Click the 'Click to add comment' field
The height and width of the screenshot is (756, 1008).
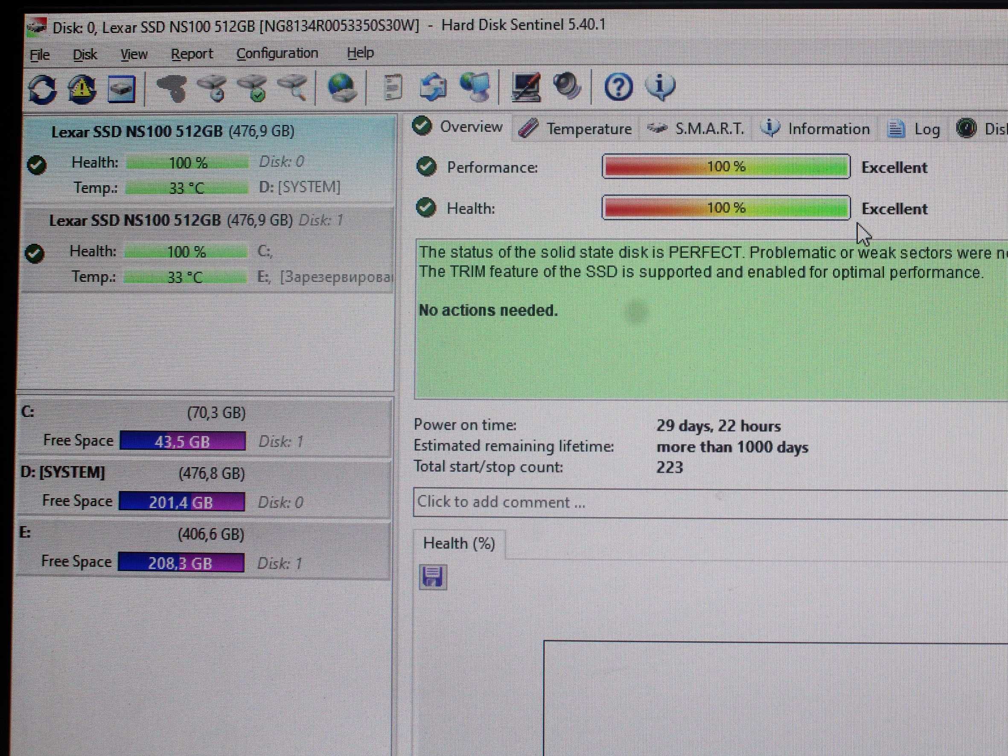711,503
